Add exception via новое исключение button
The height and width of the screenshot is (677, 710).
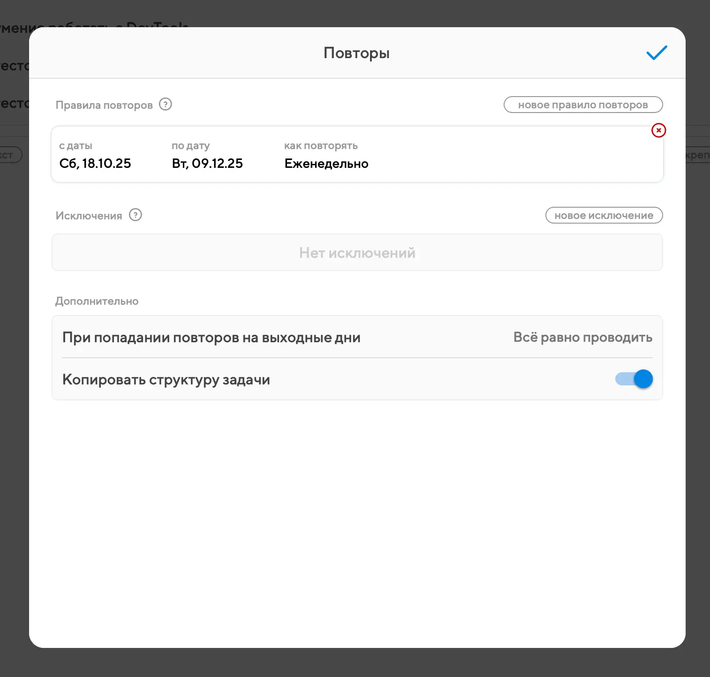[604, 215]
